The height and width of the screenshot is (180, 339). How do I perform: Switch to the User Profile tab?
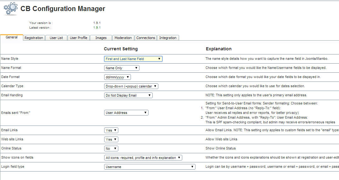[x=78, y=38]
